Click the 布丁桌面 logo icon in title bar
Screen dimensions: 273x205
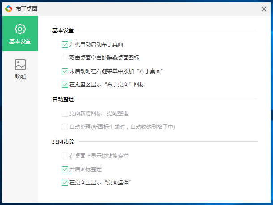(x=9, y=8)
